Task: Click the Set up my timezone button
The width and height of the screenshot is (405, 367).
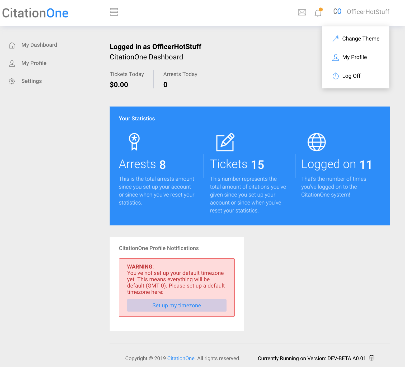Action: pos(177,305)
